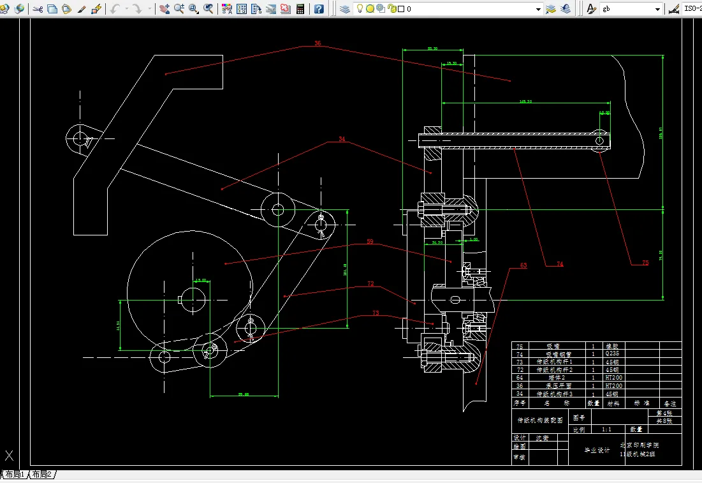
Task: Click the red part label 74
Action: coord(560,264)
